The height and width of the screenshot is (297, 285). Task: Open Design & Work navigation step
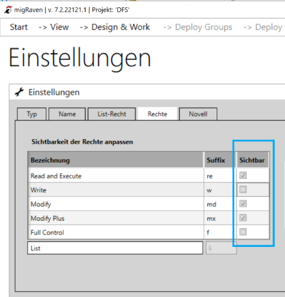115,27
